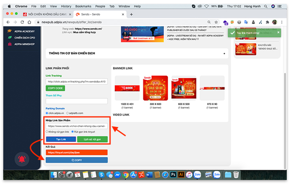Open Skype in the dock

102,175
